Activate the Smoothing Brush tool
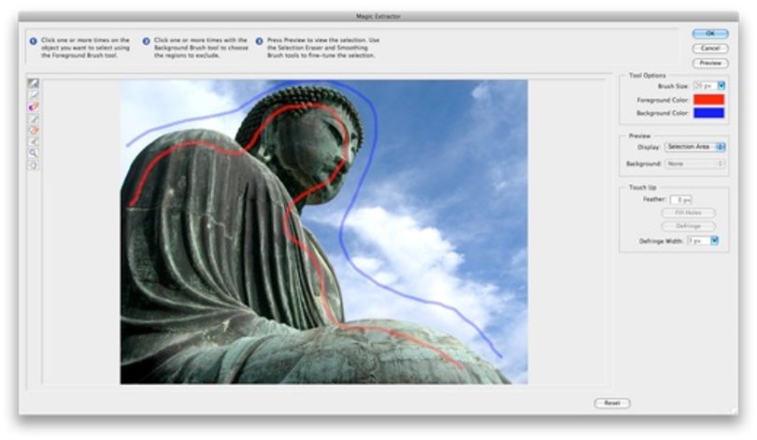Image resolution: width=757 pixels, height=440 pixels. pyautogui.click(x=33, y=142)
